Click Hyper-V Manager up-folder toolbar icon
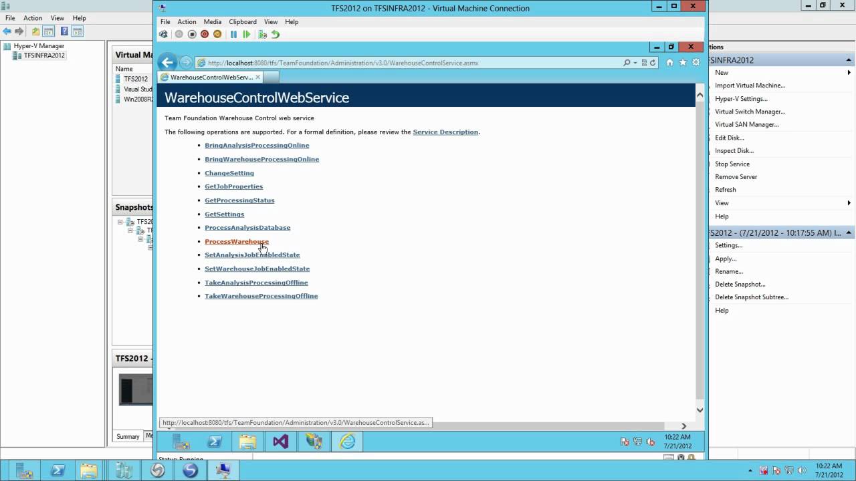The height and width of the screenshot is (481, 856). [35, 31]
